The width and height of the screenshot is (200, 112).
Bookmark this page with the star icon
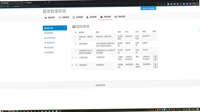(x=164, y=4)
